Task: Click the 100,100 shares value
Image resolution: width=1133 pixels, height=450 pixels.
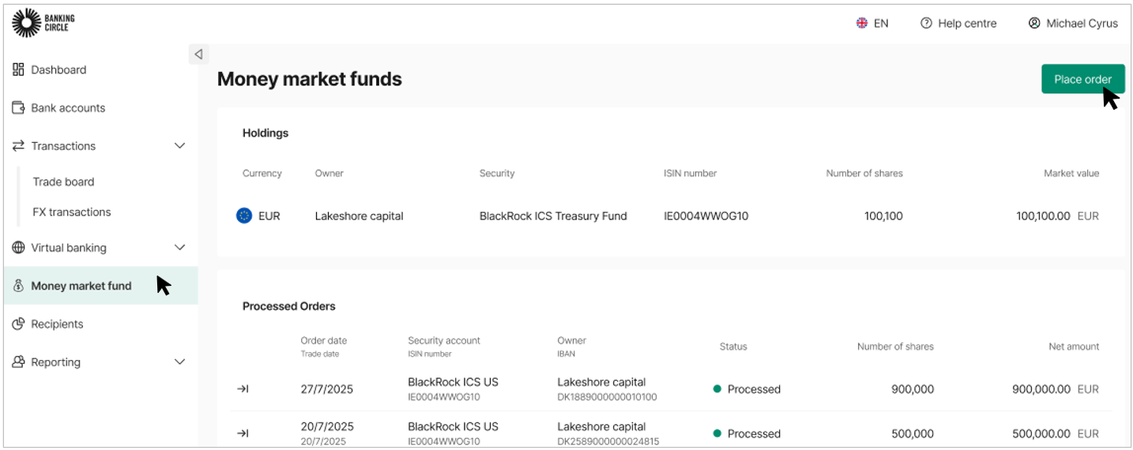Action: click(x=883, y=216)
